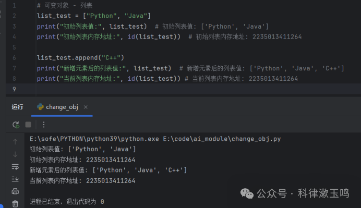
Task: Click output line '初始列表内存地址: 2235013411264'
Action: click(x=82, y=160)
